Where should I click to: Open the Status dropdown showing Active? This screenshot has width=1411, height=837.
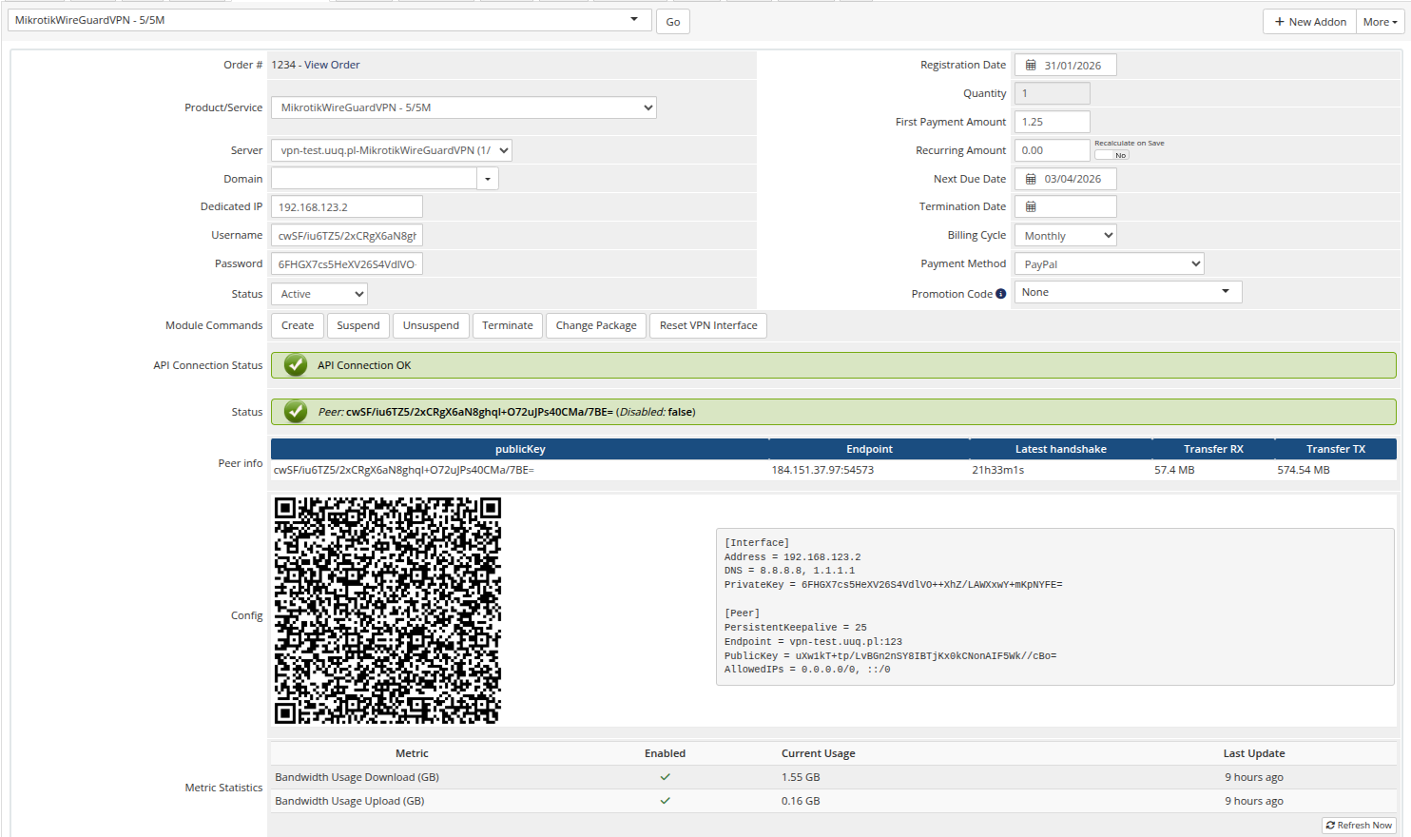(x=319, y=294)
